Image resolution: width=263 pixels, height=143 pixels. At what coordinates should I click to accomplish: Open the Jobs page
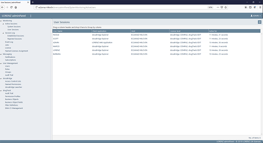7,45
